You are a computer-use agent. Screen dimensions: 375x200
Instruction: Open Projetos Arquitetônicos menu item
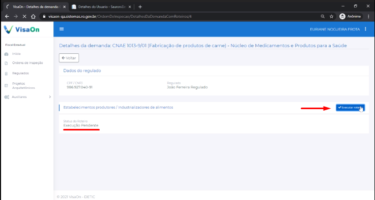[23, 86]
